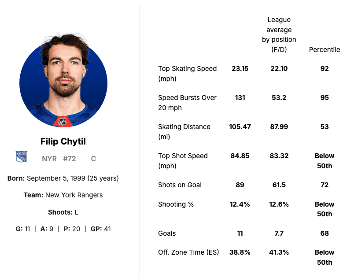Click the Skating Distance stat label

pos(185,132)
